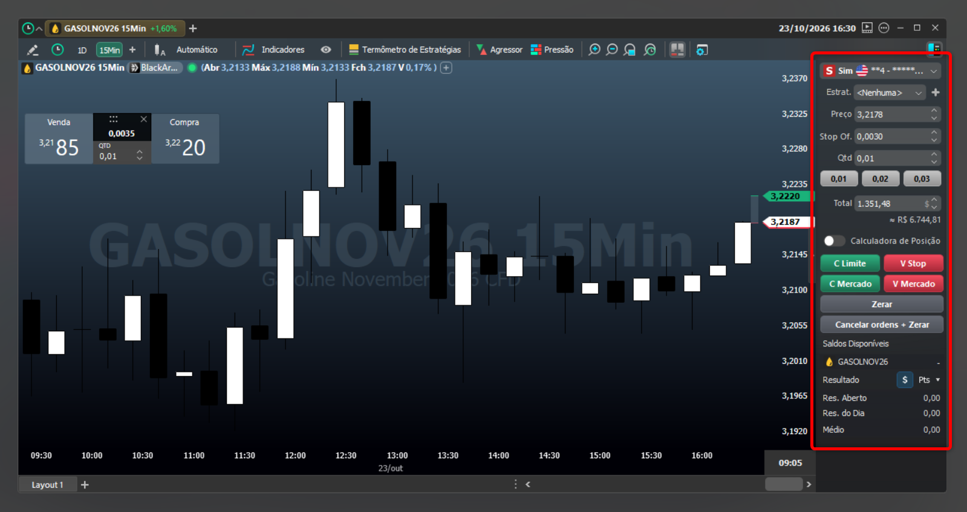Screen dimensions: 967x512
Task: Click the V Stop sell button
Action: pos(913,264)
